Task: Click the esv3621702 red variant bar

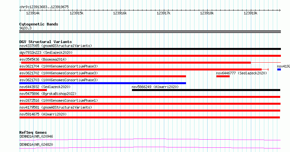Action: click(x=103, y=76)
